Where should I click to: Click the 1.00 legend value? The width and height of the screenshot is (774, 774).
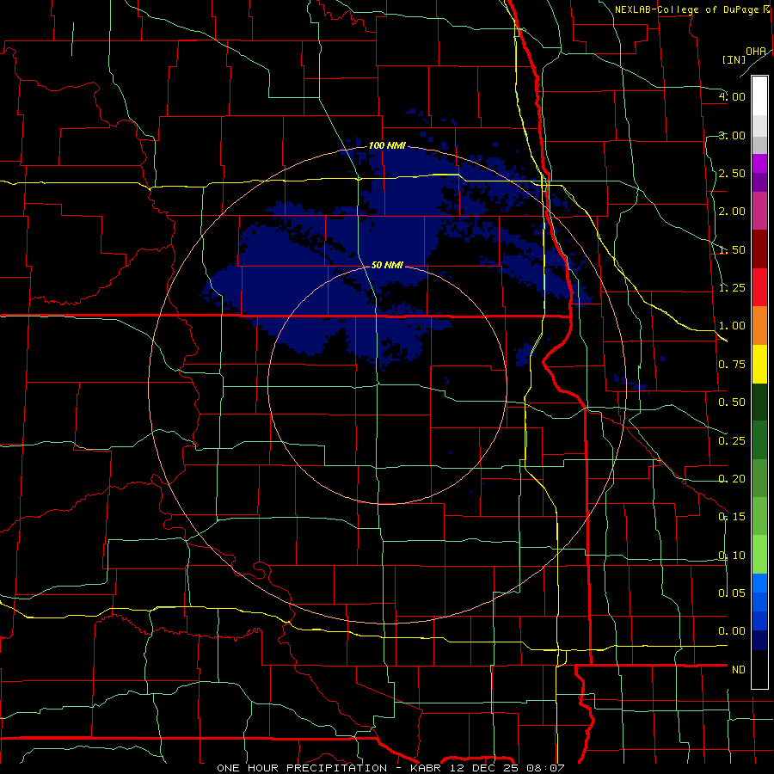(x=732, y=326)
